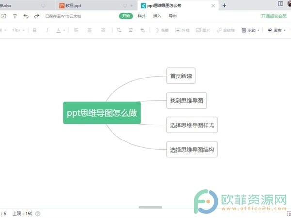
Task: Select the 选择思维导图样式 node
Action: (x=192, y=125)
